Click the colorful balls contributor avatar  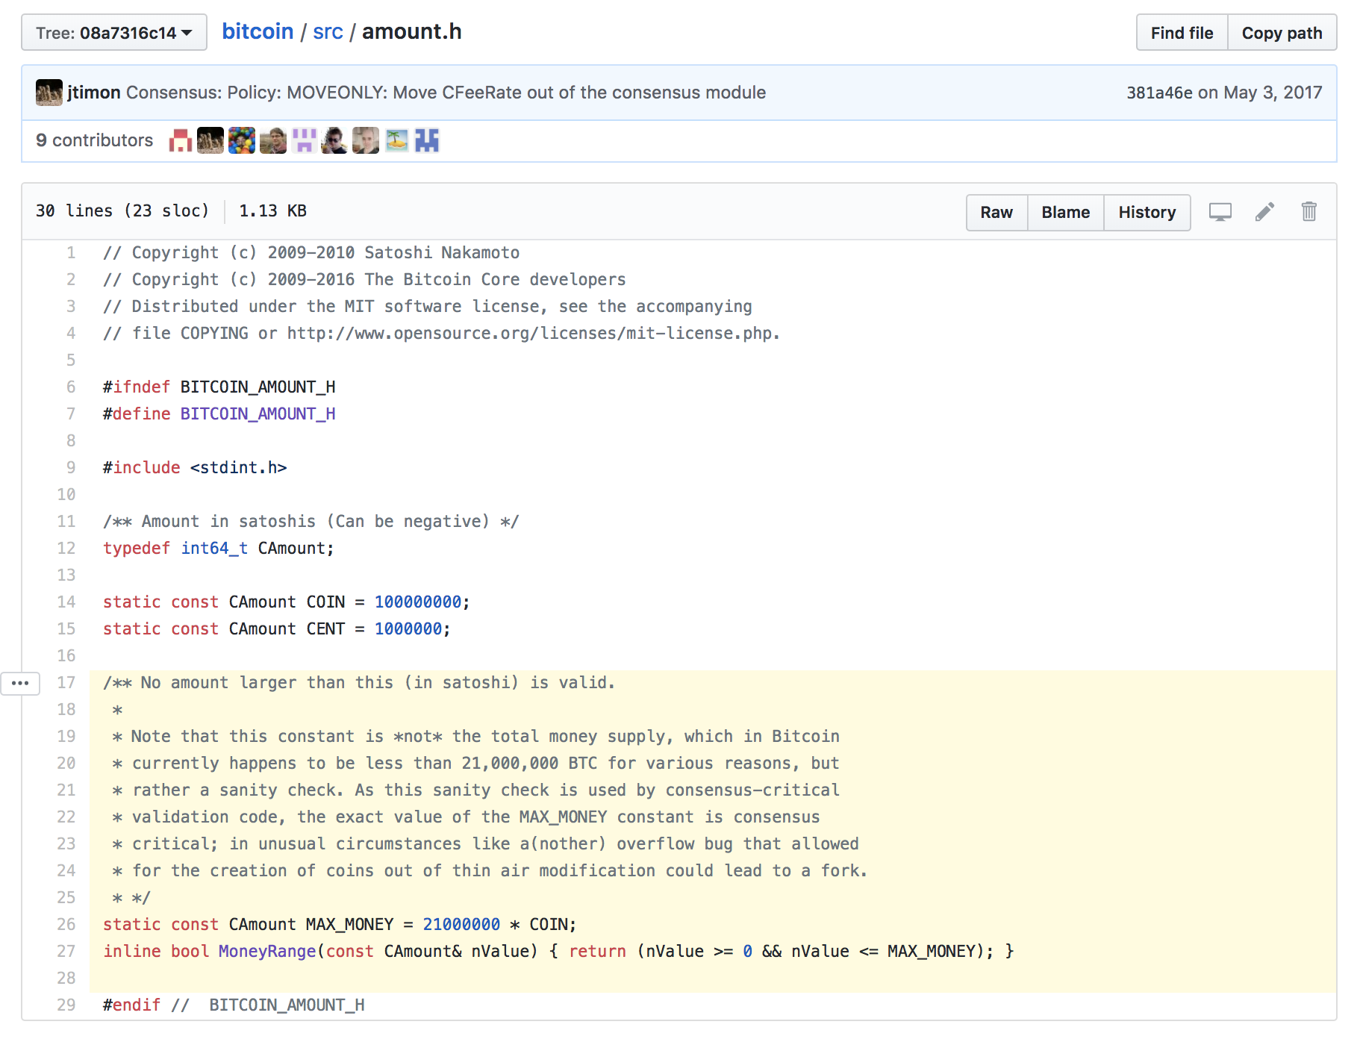pos(241,140)
